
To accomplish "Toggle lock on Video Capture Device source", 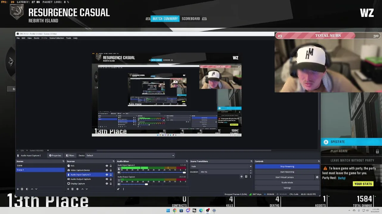I will 110,170.
